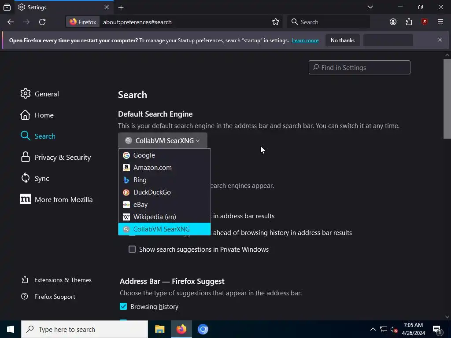Choose Amazon.com from the engine list

[x=165, y=168]
